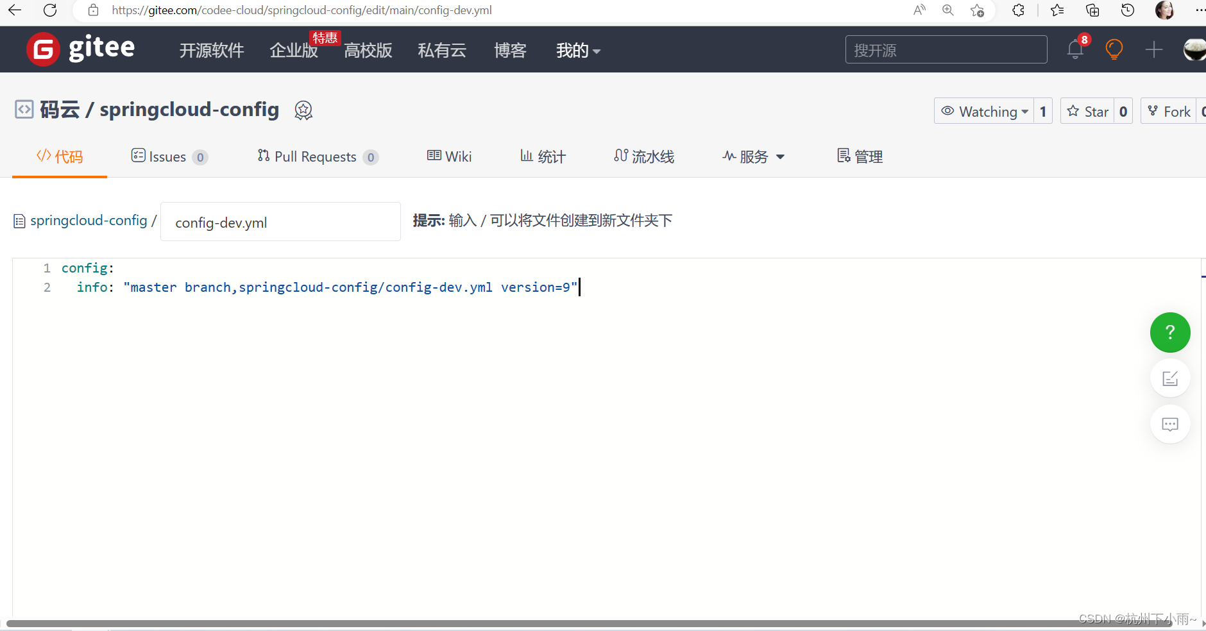Viewport: 1206px width, 631px height.
Task: Open the Gitee user avatar menu
Action: coord(1194,49)
